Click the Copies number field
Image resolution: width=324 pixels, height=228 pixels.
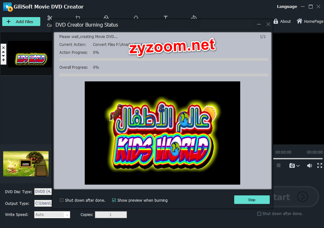(111, 215)
